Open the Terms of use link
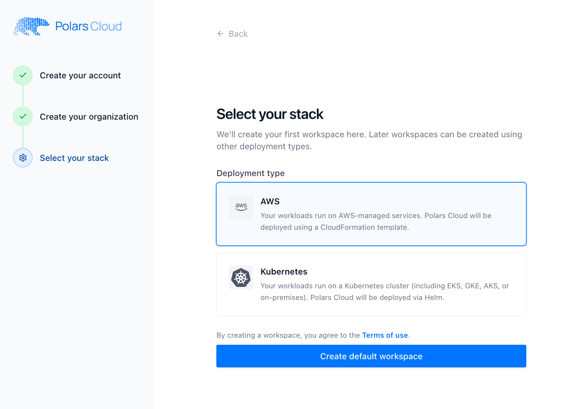Viewport: 581px width, 409px height. pos(385,335)
